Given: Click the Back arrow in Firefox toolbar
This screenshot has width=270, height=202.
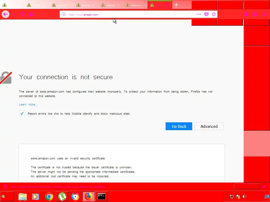Looking at the screenshot, I should pos(6,14).
